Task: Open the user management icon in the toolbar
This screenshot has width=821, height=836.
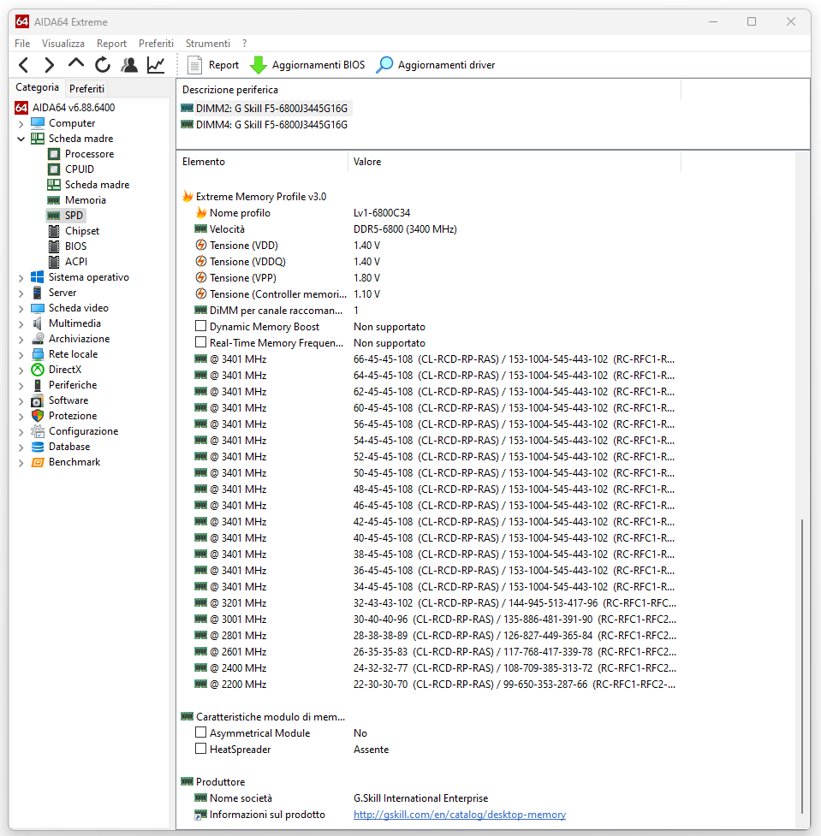Action: 129,65
